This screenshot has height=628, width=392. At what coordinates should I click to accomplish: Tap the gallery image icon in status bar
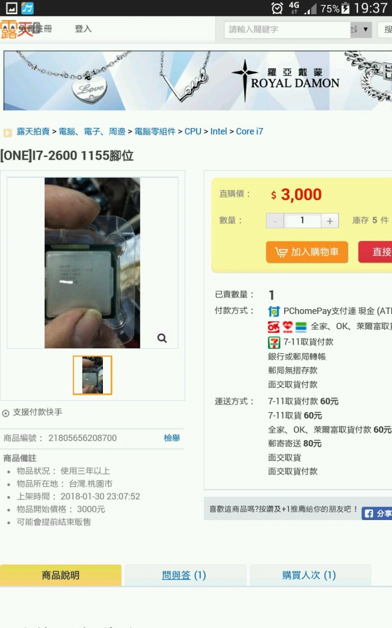click(x=11, y=8)
